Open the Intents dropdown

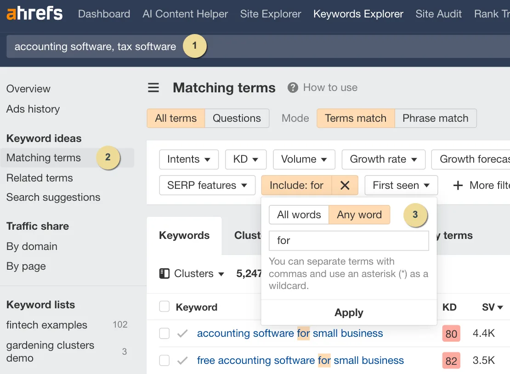[x=189, y=159]
